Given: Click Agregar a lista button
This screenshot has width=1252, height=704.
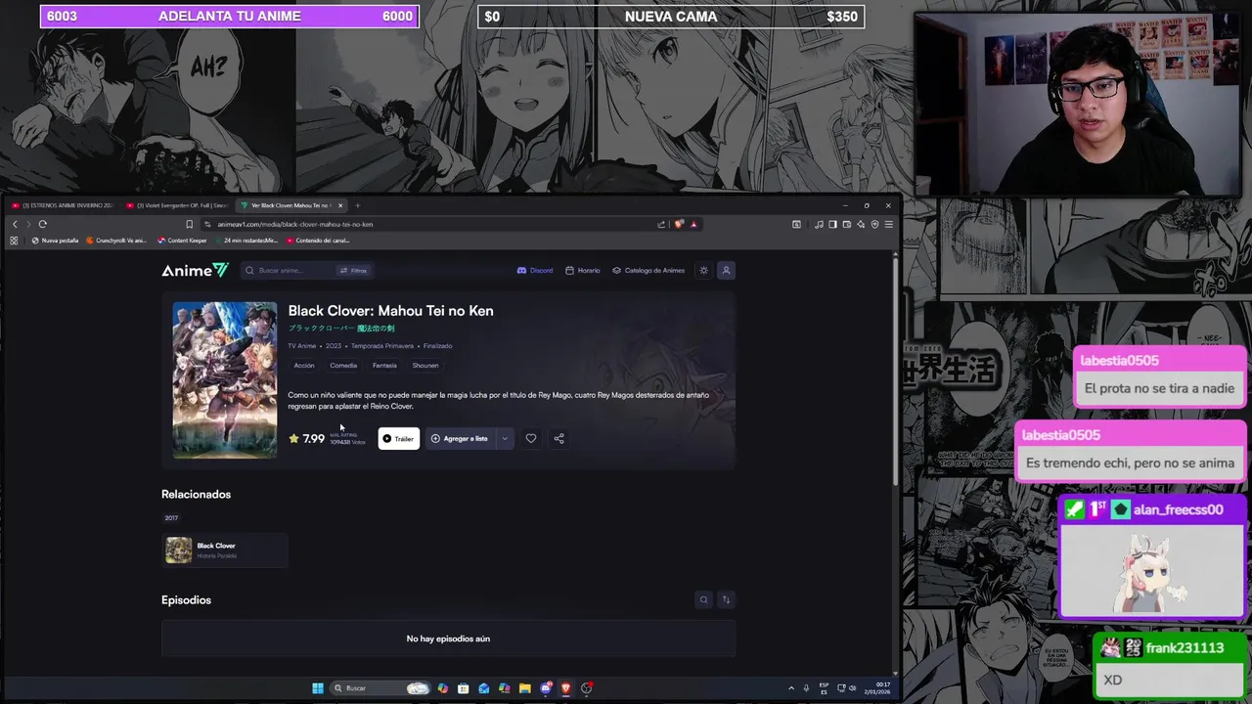Looking at the screenshot, I should pos(460,439).
